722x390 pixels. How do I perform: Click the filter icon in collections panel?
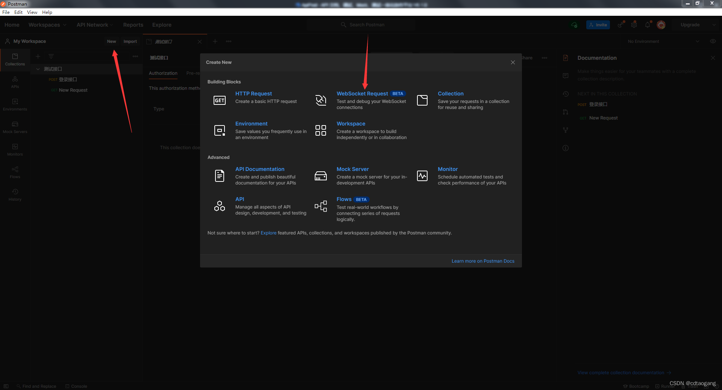pos(51,56)
